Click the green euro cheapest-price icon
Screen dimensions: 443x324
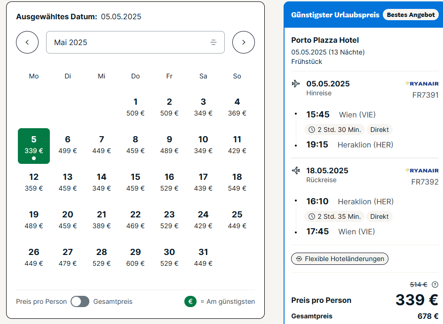coord(190,301)
